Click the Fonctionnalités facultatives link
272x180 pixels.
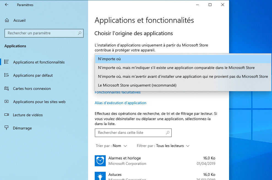coord(118,93)
